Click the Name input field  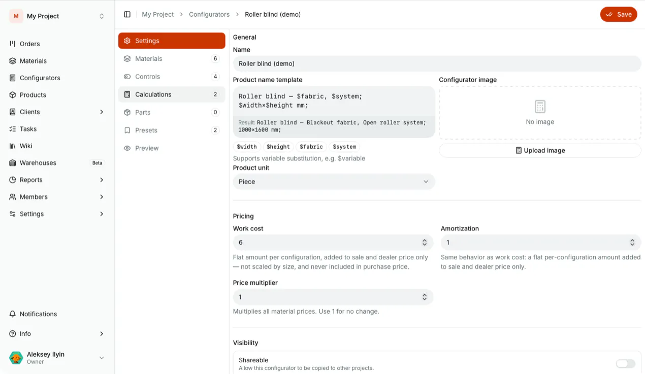[x=437, y=63]
